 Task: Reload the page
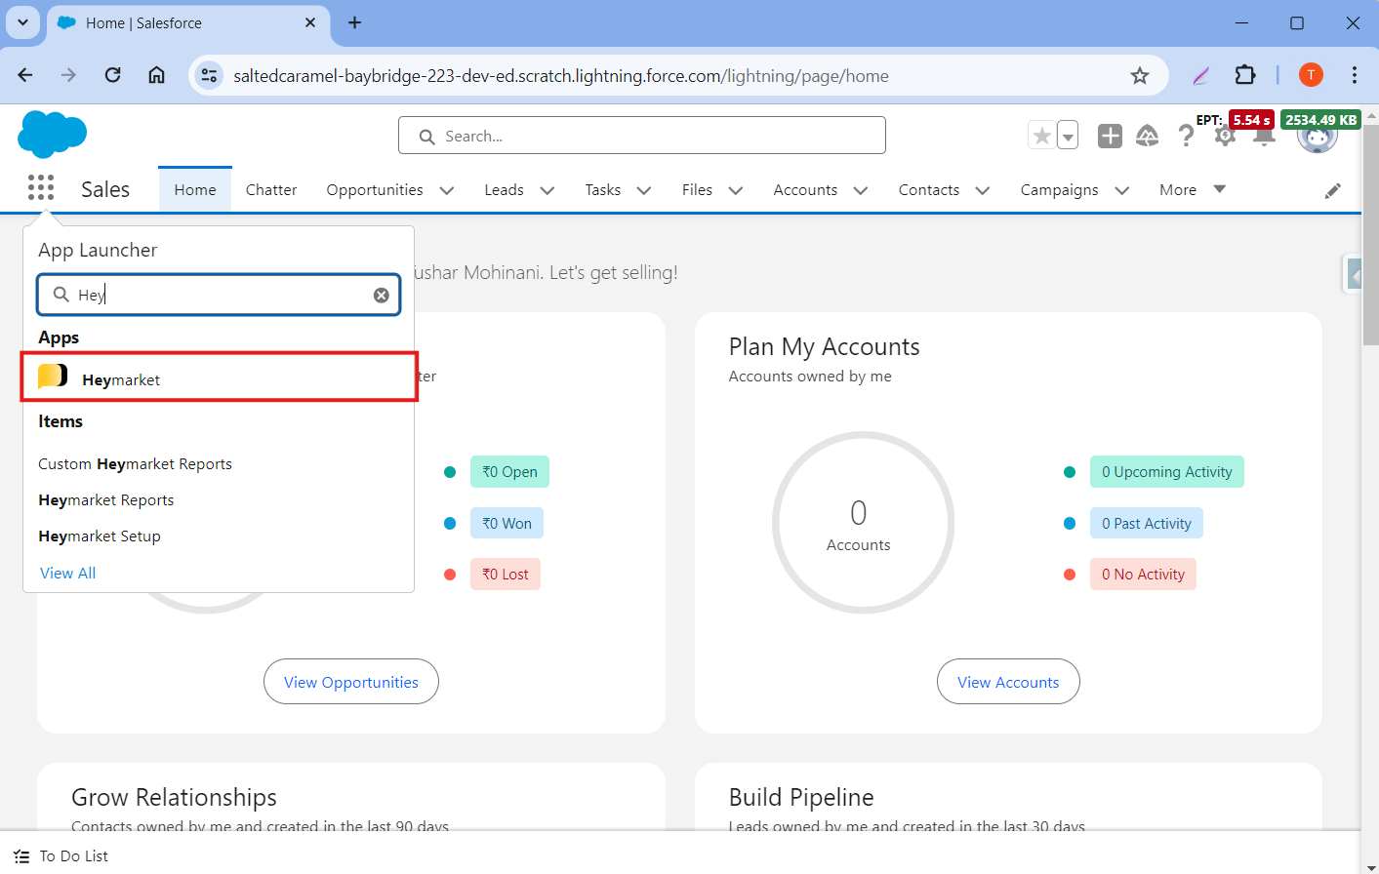click(x=113, y=75)
